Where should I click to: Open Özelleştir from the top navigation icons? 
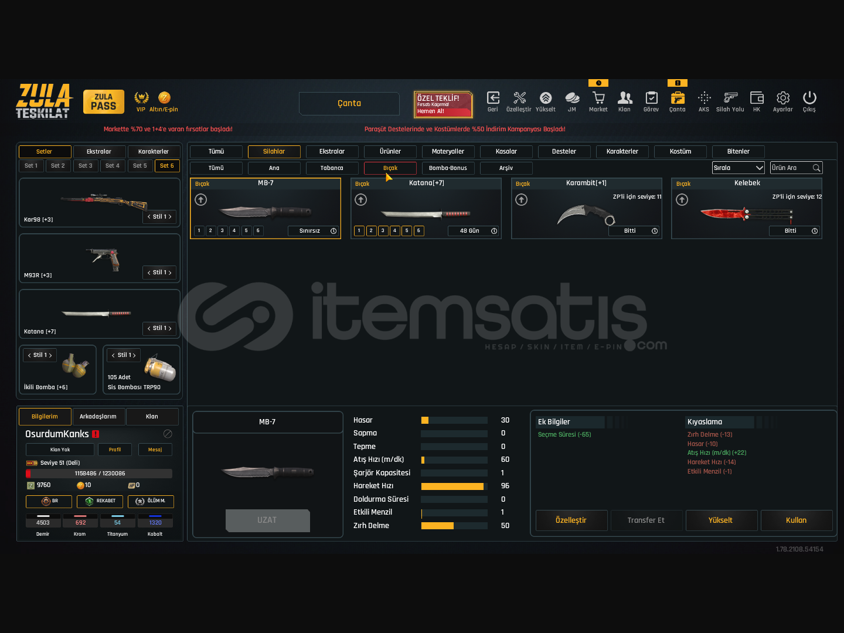coord(519,98)
